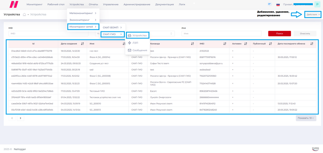This screenshot has height=153, width=323.
Task: Focus the Имя filter input
Action: click(221, 34)
